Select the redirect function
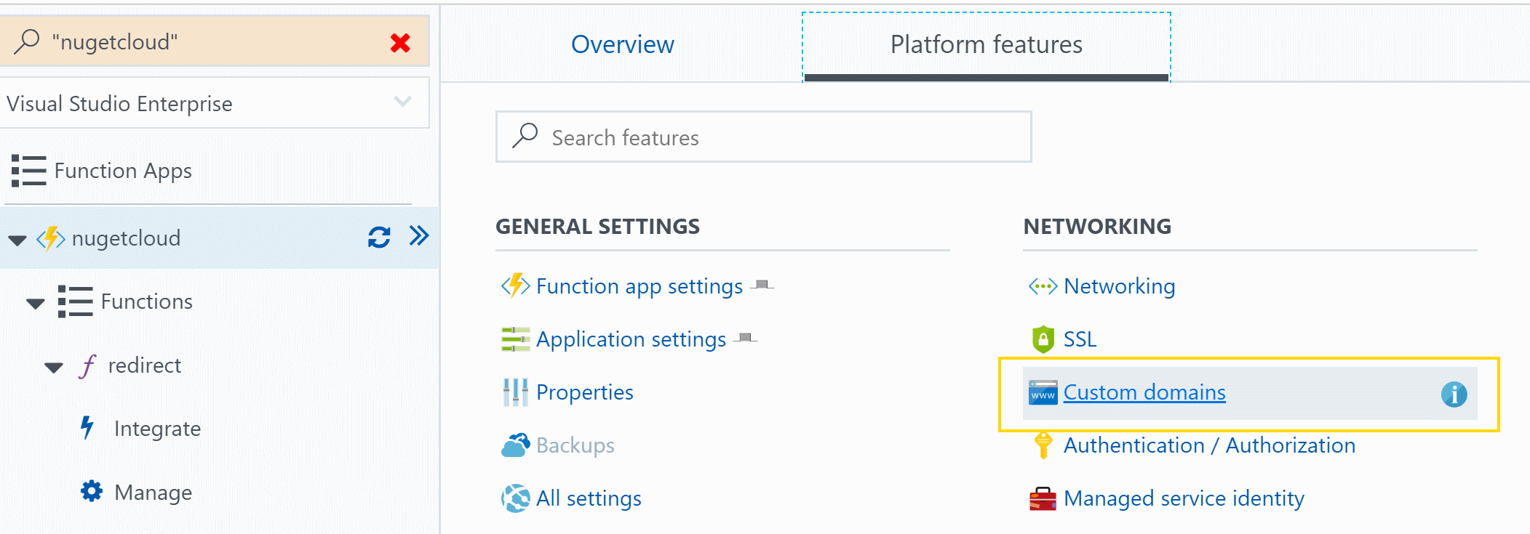Image resolution: width=1530 pixels, height=534 pixels. coord(145,365)
